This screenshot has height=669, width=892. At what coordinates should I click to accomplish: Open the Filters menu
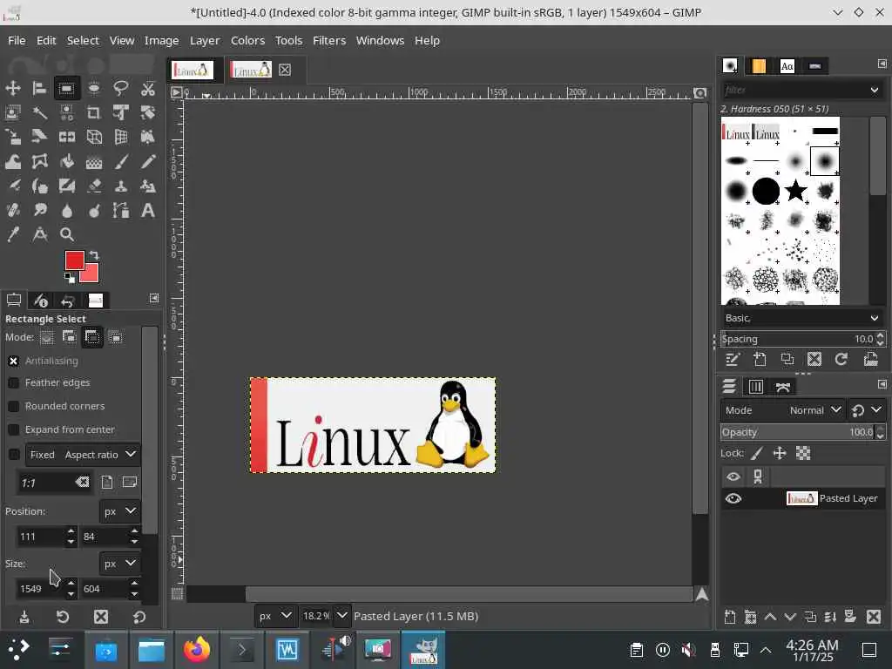(x=328, y=40)
